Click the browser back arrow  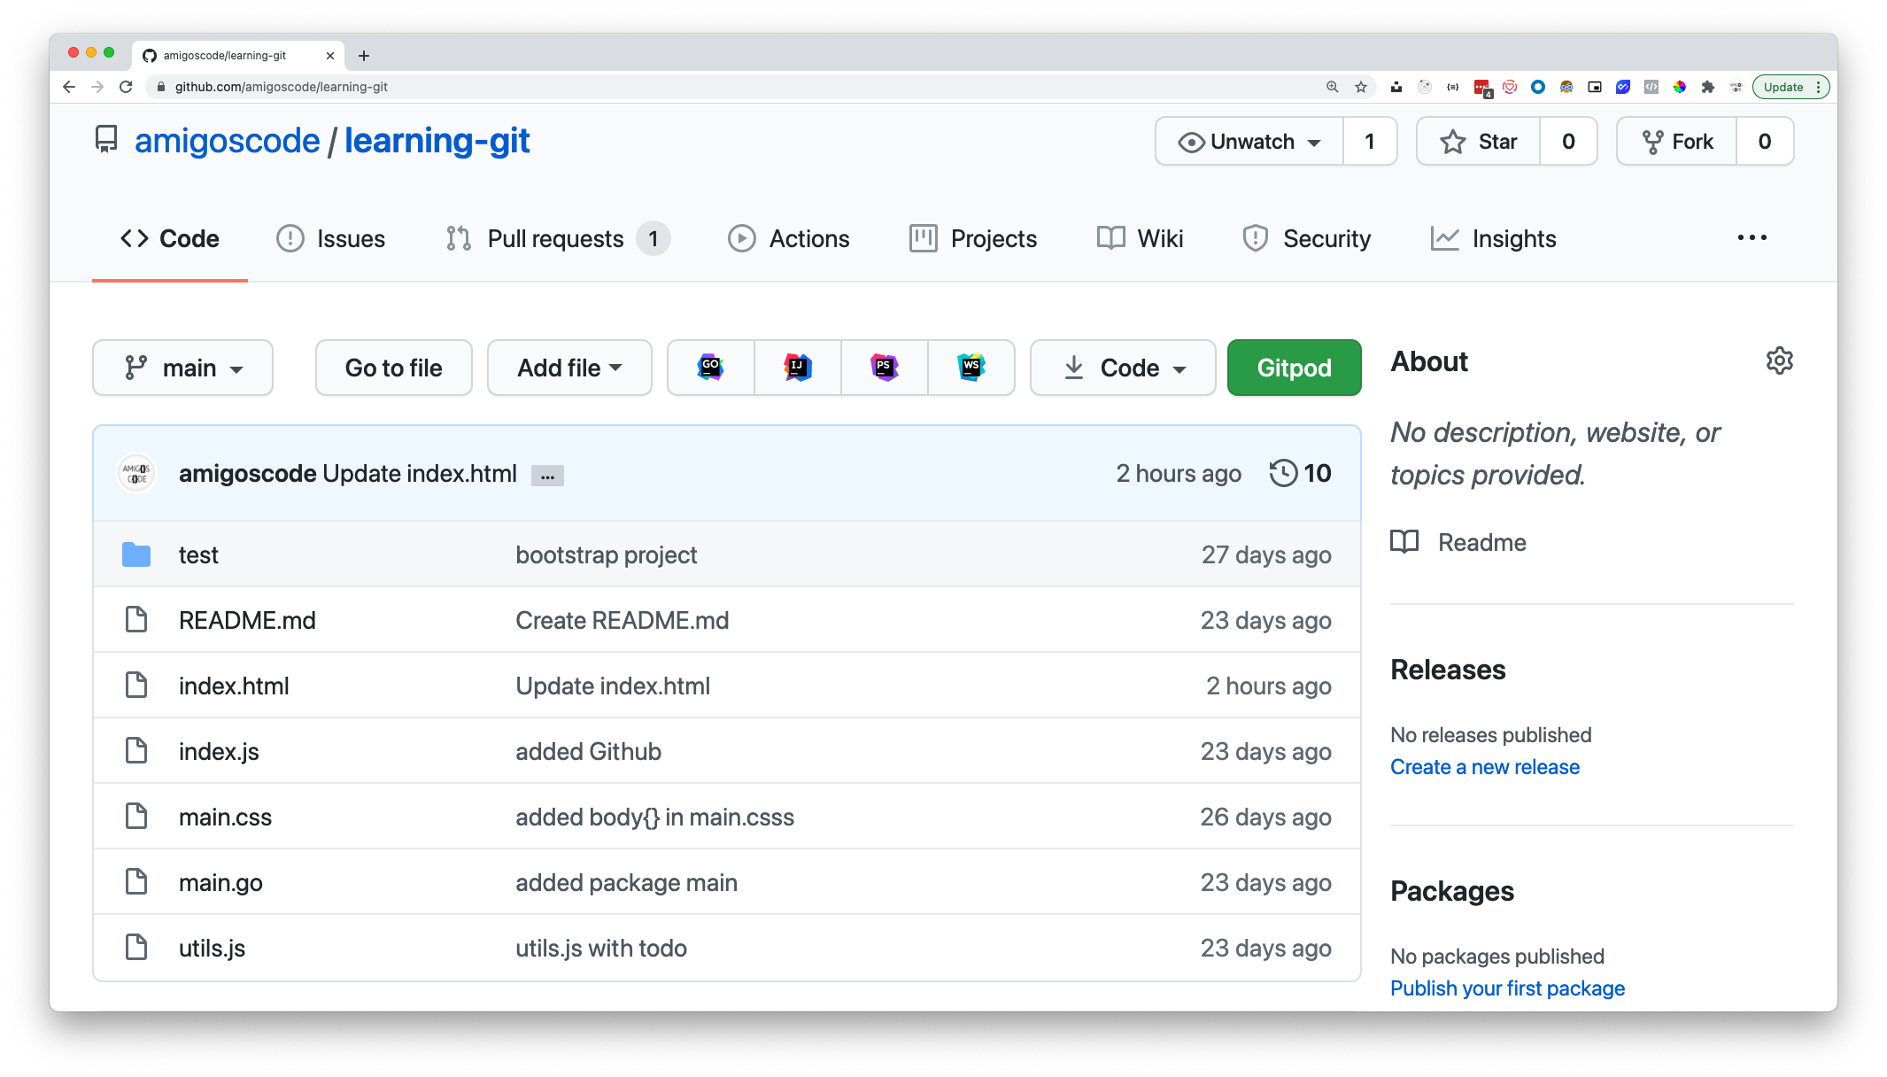[x=69, y=87]
